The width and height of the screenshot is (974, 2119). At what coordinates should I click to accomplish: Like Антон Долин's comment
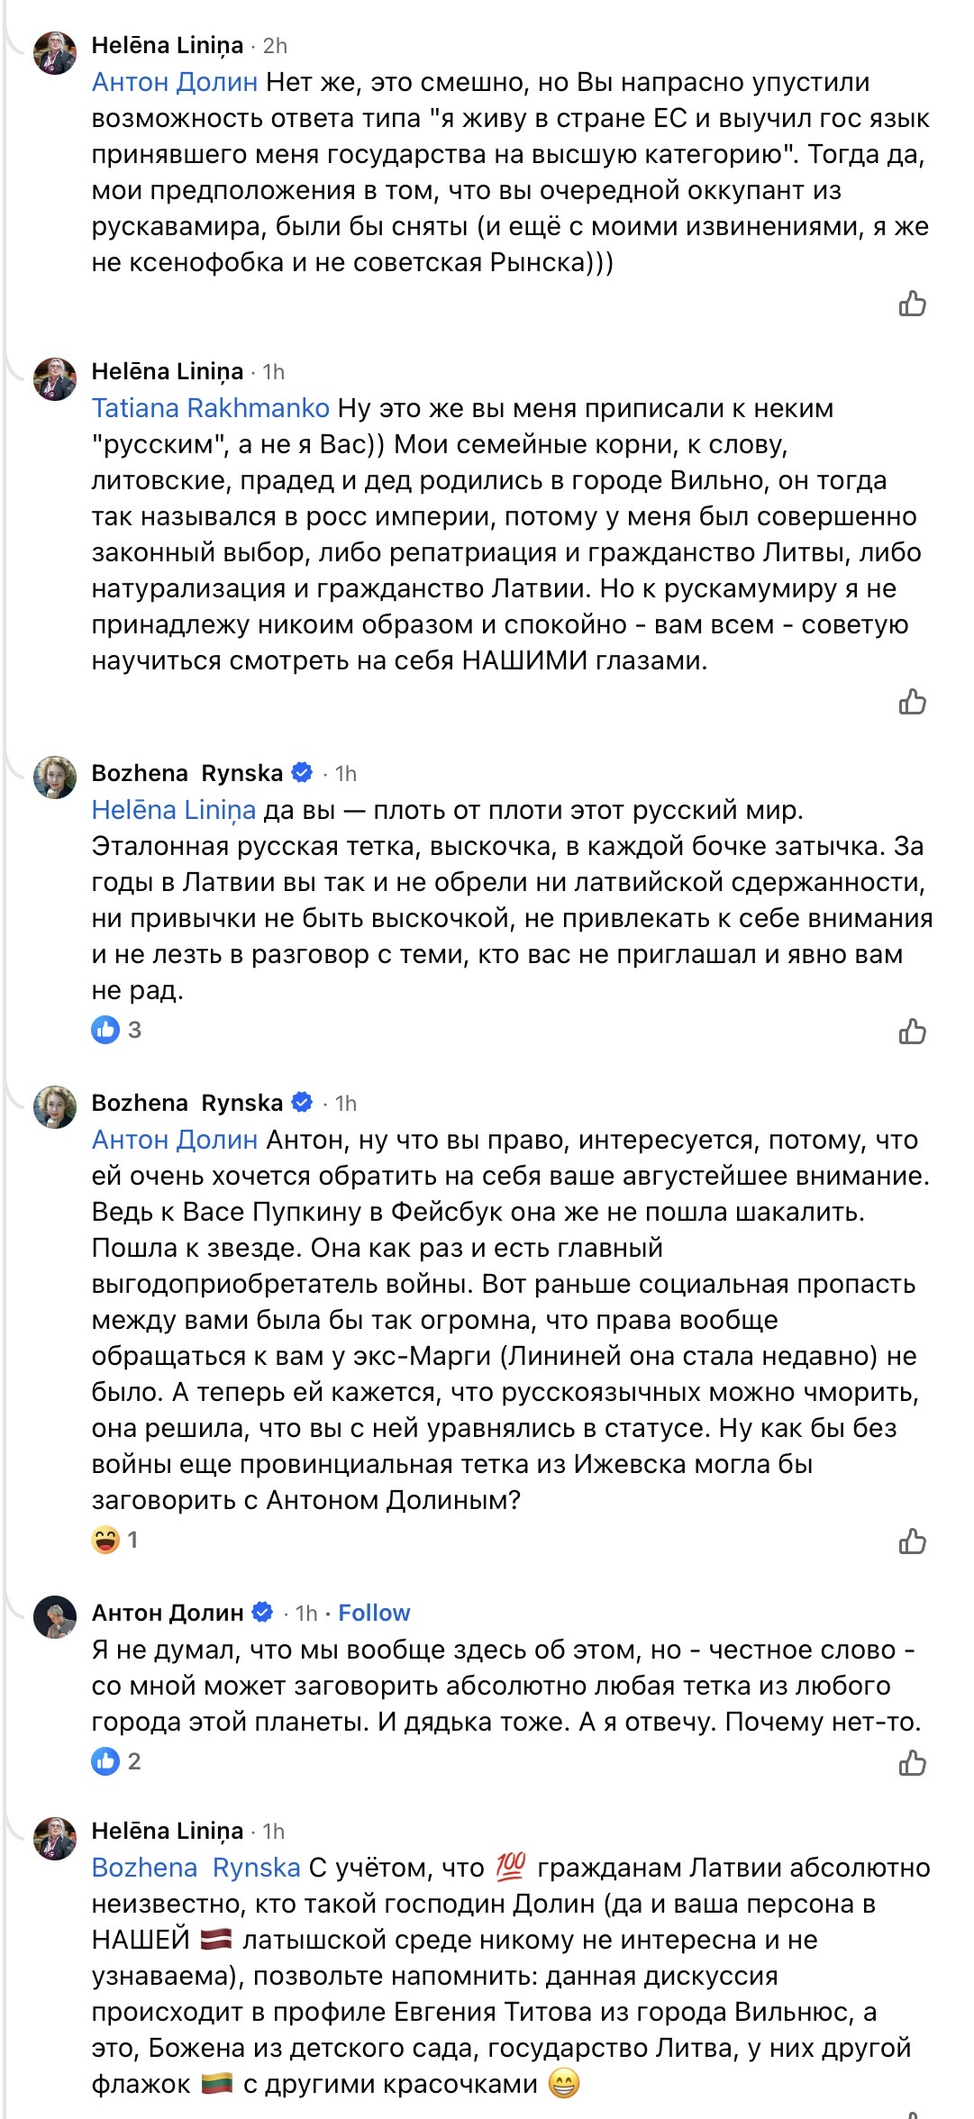[x=912, y=1763]
